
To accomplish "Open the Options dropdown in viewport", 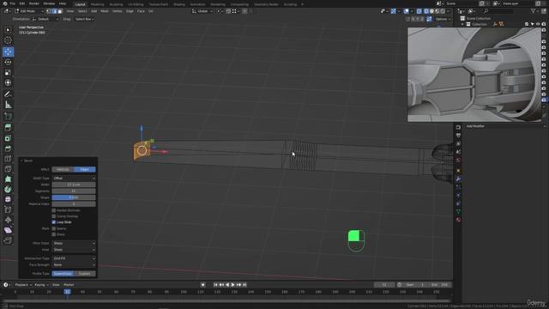I will (442, 19).
